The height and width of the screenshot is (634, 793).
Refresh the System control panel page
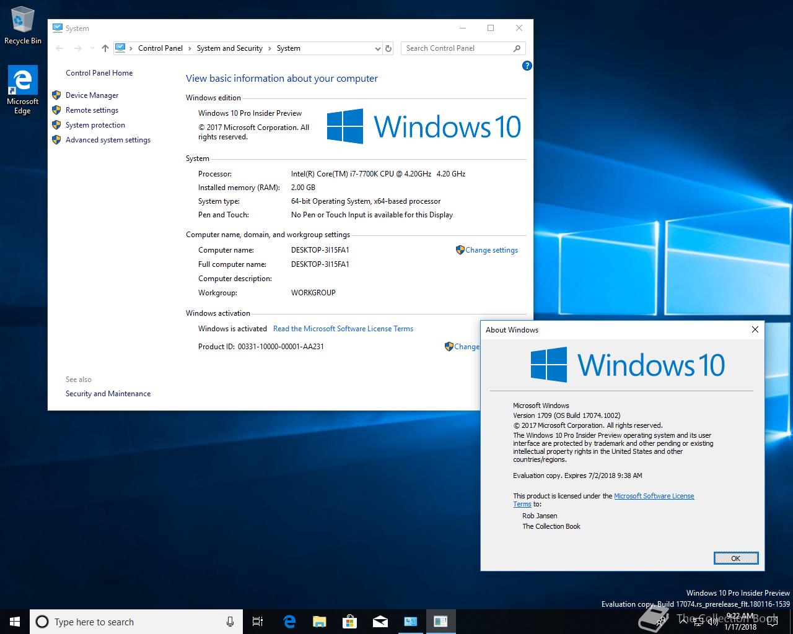pyautogui.click(x=388, y=48)
